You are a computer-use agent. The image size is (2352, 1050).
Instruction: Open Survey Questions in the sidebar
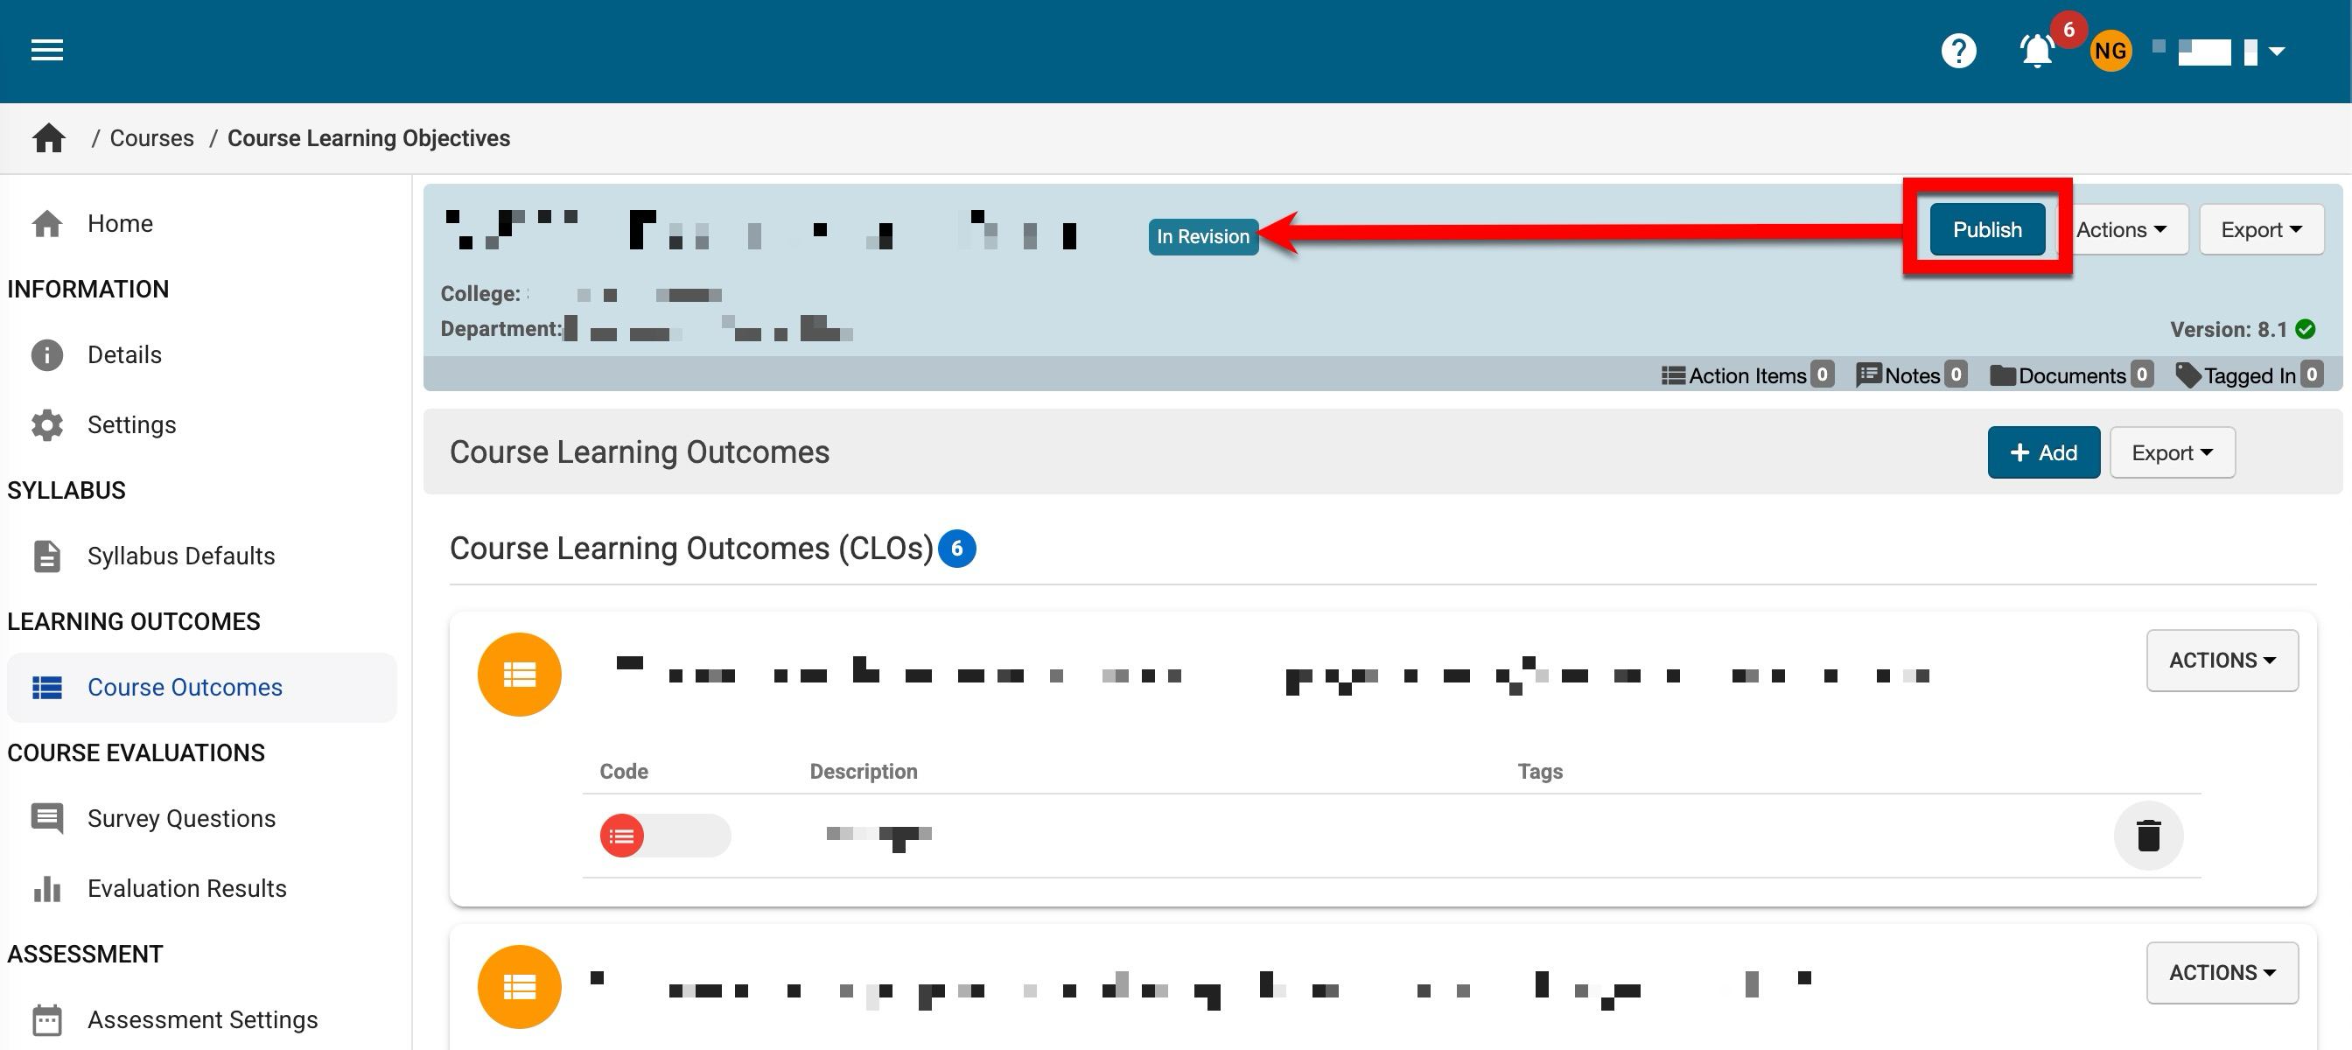point(181,818)
